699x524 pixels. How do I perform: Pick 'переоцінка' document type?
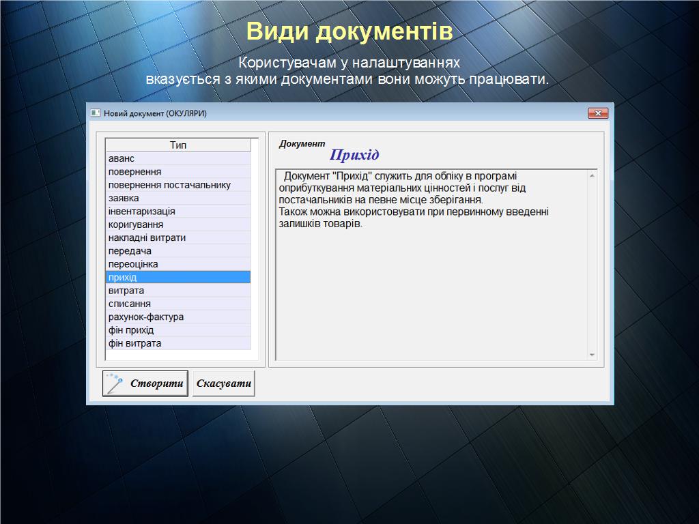[x=177, y=264]
